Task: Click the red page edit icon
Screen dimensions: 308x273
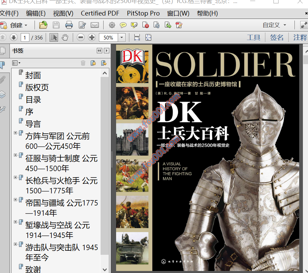Action: pos(179,25)
